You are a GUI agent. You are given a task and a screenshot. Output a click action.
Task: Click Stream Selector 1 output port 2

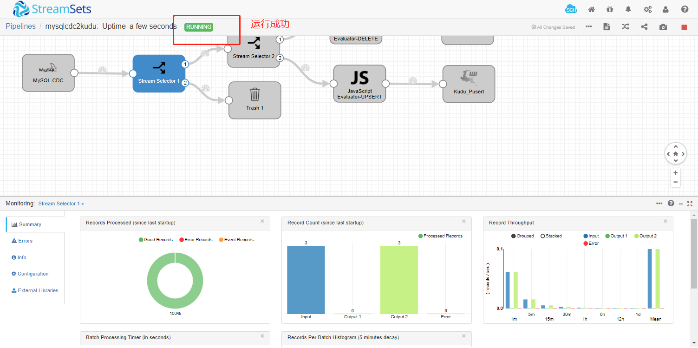tap(185, 83)
